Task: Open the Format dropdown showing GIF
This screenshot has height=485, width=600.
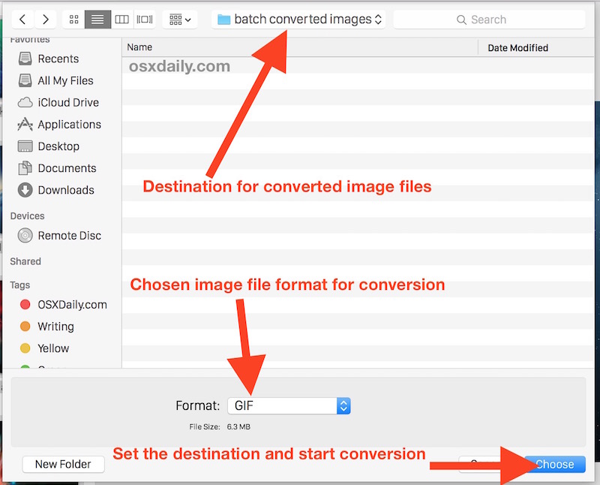Action: [x=289, y=405]
